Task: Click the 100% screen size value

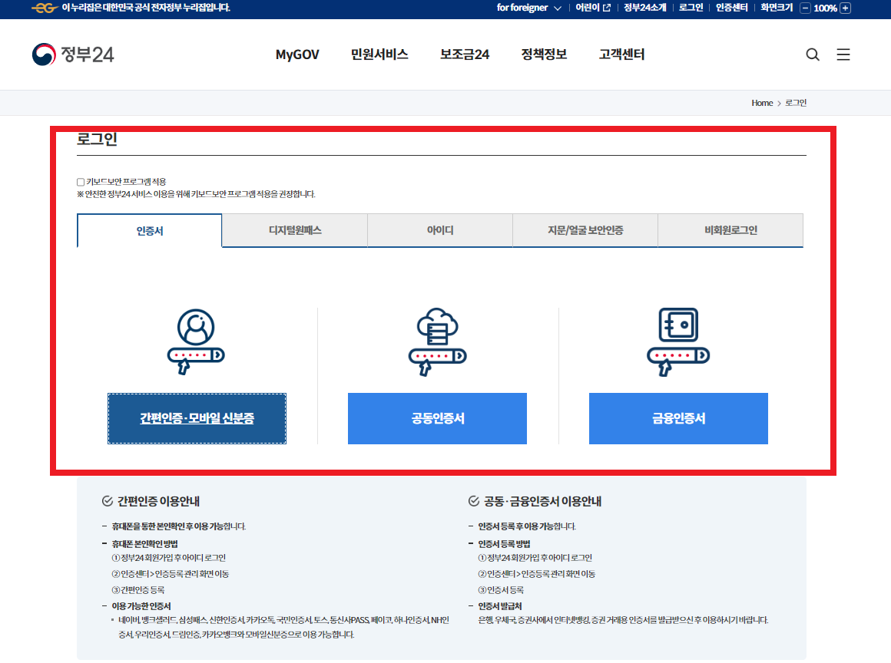Action: click(x=825, y=8)
